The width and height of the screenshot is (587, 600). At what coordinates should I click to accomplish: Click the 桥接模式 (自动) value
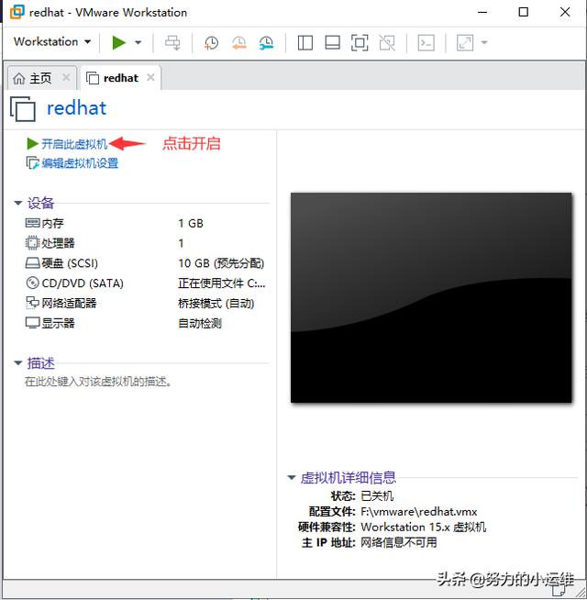pyautogui.click(x=216, y=303)
